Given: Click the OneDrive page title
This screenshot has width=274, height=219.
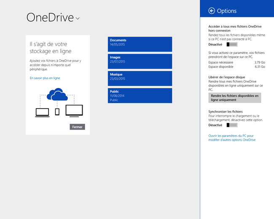Looking at the screenshot, I should [x=50, y=17].
